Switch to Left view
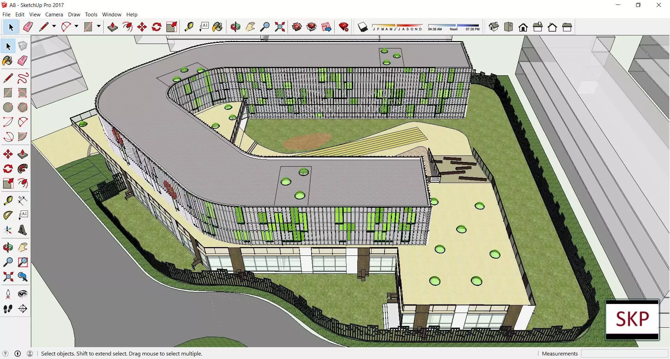670x359 pixels. (x=567, y=27)
